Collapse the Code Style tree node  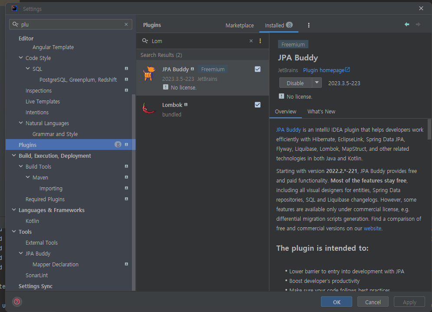(21, 58)
